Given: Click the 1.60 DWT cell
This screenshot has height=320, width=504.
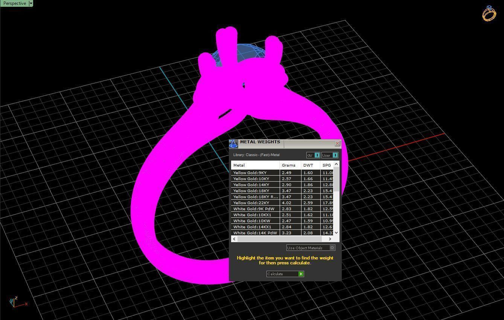Looking at the screenshot, I should (x=311, y=173).
